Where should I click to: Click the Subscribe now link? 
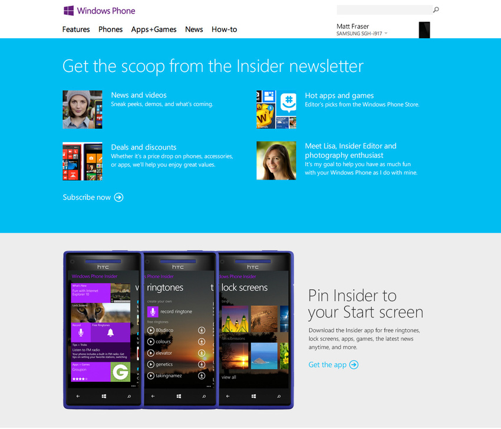pyautogui.click(x=87, y=197)
